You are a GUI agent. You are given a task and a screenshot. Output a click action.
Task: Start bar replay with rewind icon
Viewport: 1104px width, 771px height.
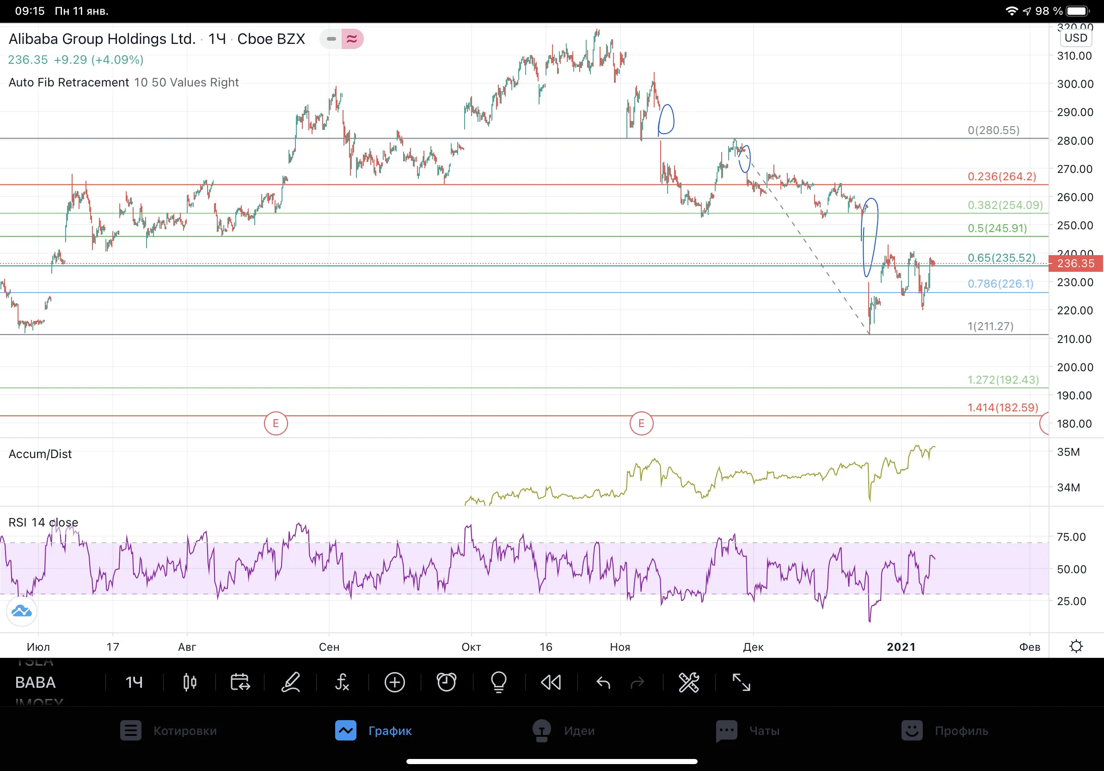coord(551,682)
